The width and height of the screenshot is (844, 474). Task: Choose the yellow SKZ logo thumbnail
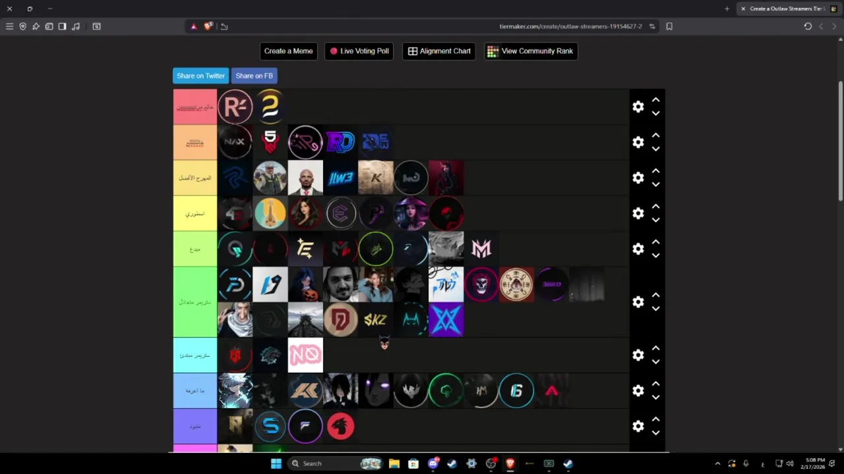[376, 319]
